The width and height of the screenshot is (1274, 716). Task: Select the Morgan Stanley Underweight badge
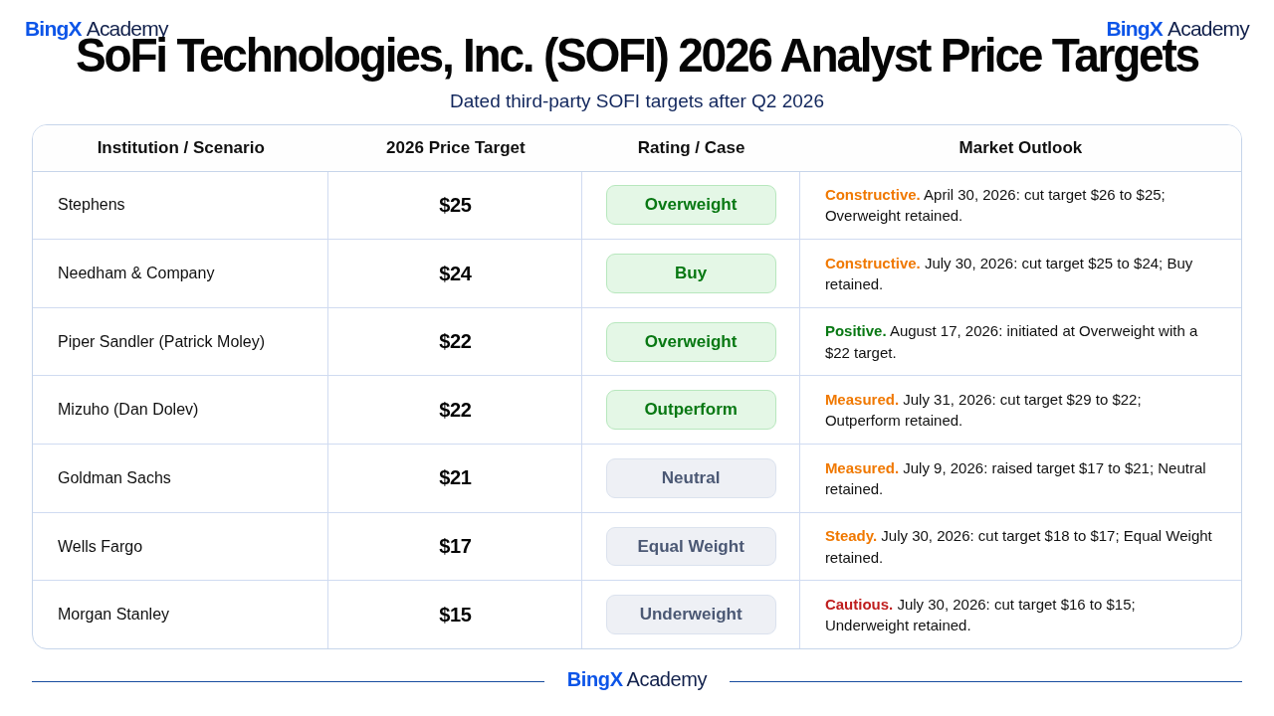(x=691, y=615)
